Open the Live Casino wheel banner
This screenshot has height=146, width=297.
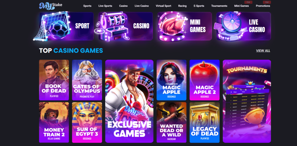coord(244,26)
